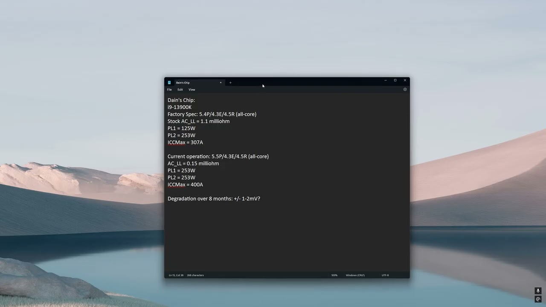Click the microphone icon at screen corner
Viewport: 546px width, 307px height.
[538, 291]
